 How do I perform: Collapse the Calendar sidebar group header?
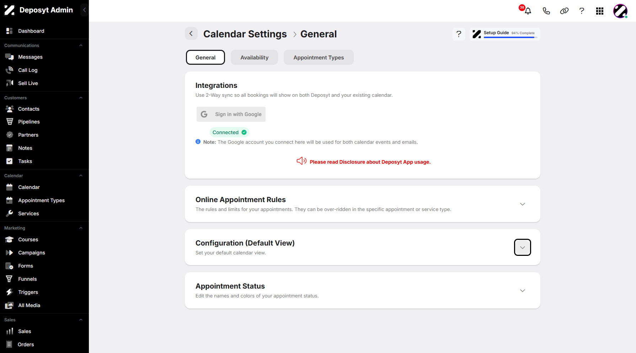point(81,176)
